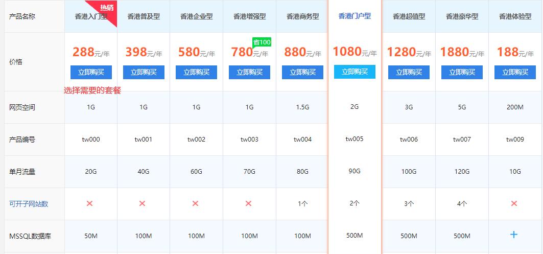543x254 pixels.
Task: Select the 香港入门型 column header
Action: (91, 16)
